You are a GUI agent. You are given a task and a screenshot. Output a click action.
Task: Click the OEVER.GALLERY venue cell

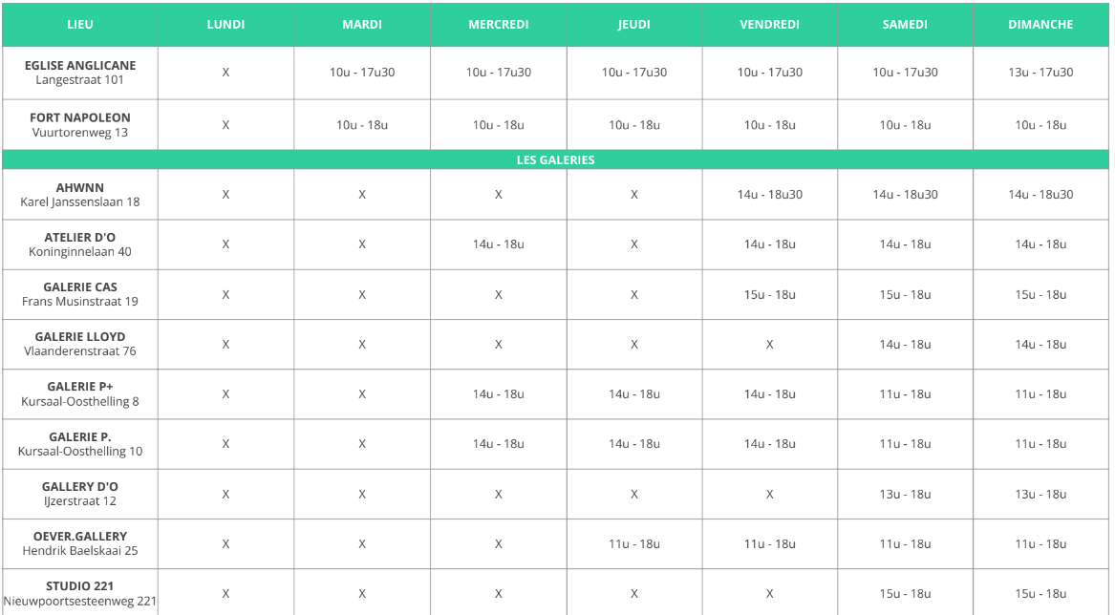79,544
